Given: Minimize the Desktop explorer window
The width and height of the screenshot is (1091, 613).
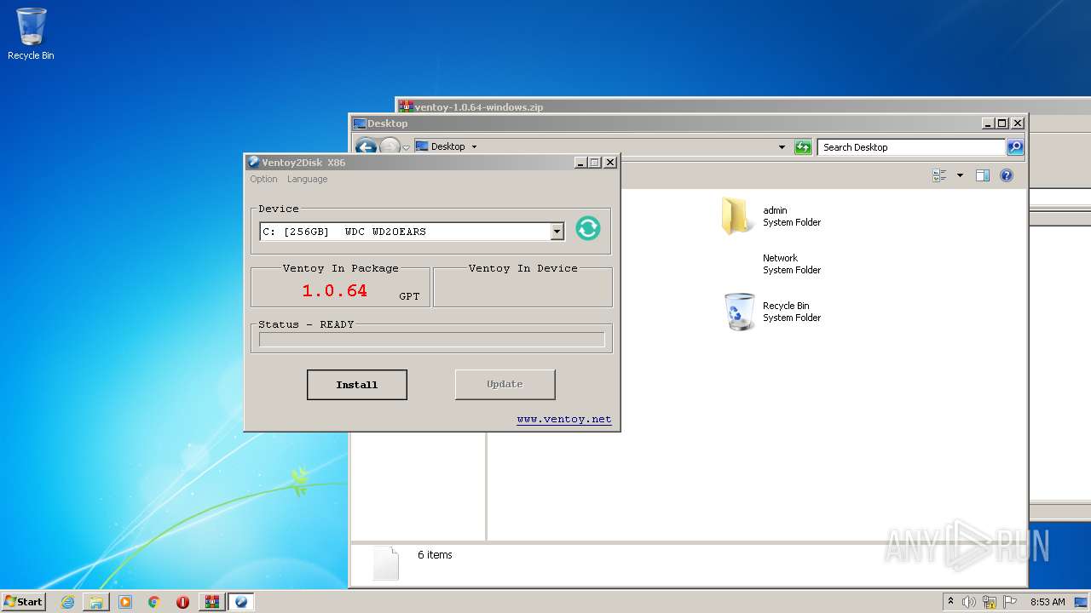Looking at the screenshot, I should coord(988,123).
